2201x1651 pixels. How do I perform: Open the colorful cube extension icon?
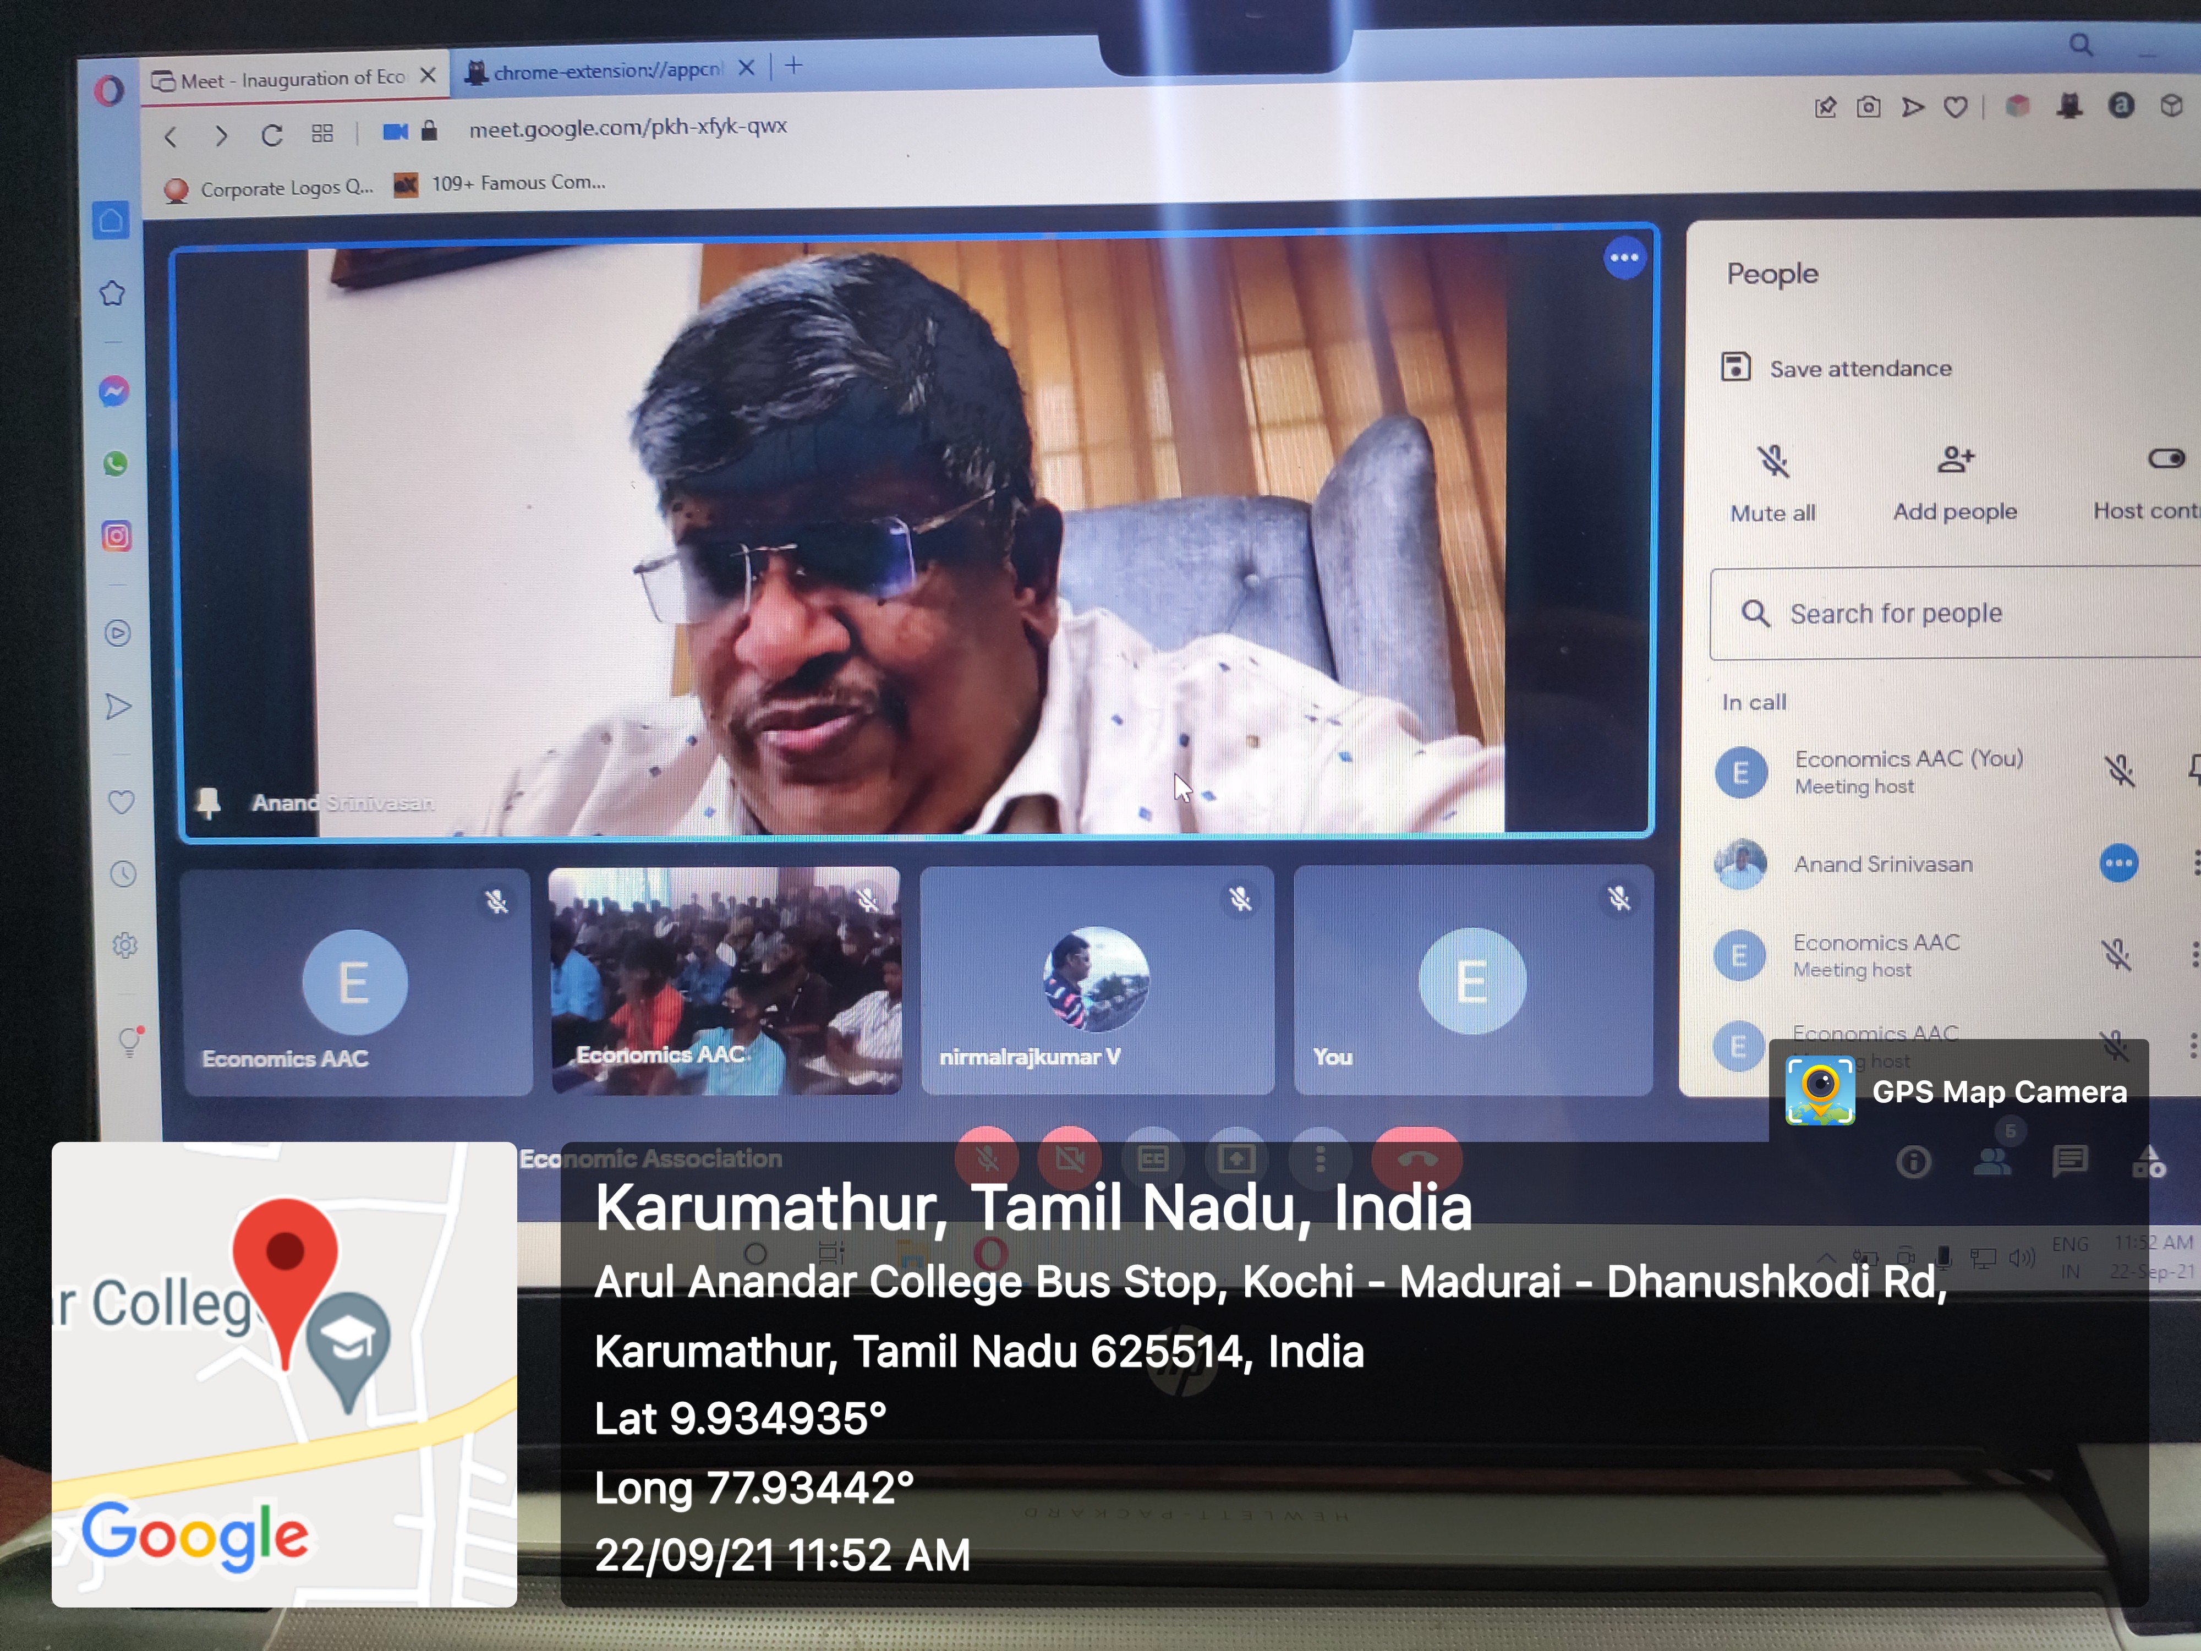pyautogui.click(x=2017, y=106)
